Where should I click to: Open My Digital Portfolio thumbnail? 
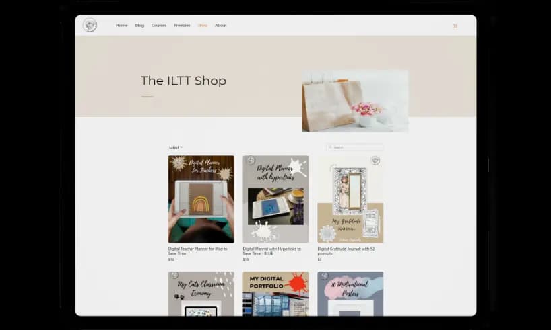pos(276,294)
